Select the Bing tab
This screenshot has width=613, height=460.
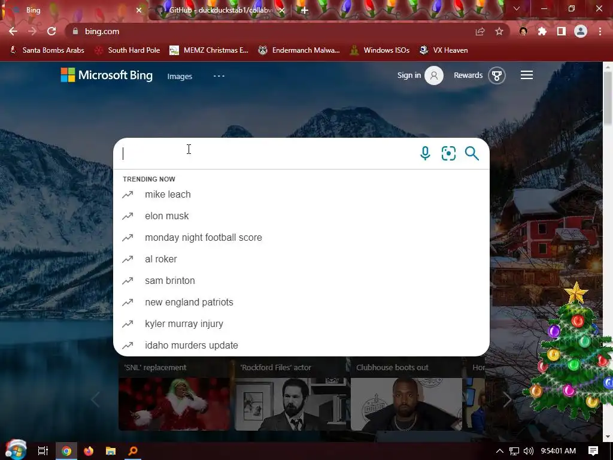(74, 10)
